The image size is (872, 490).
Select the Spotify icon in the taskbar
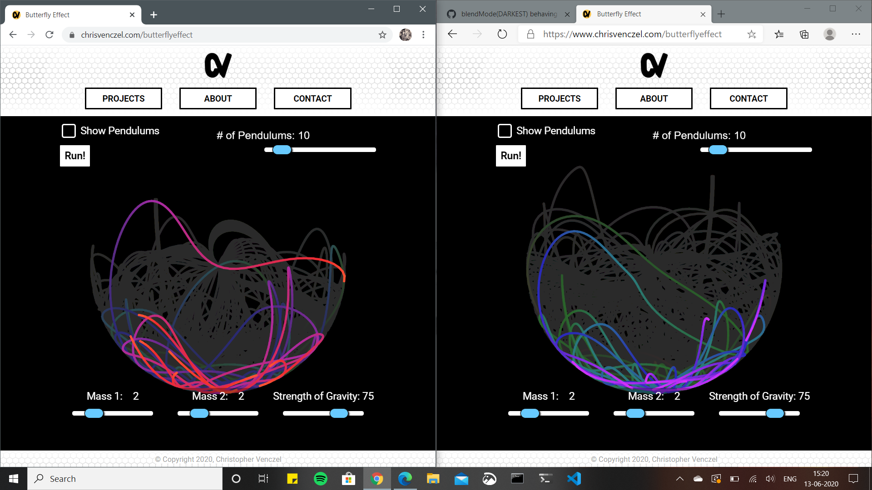[x=321, y=478]
